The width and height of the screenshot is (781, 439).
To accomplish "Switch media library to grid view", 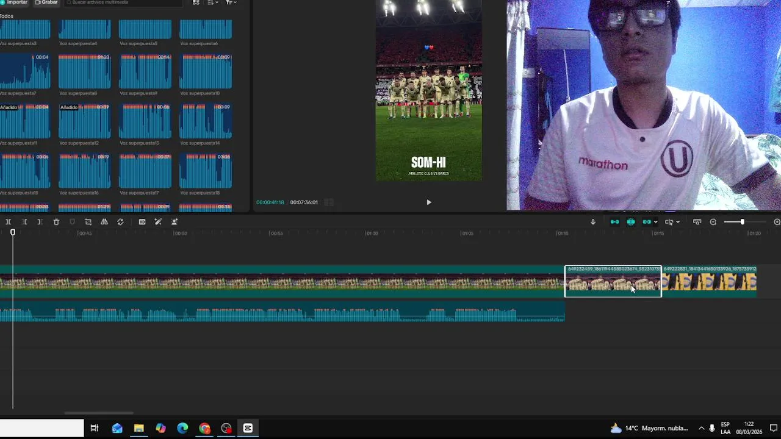I will point(196,2).
